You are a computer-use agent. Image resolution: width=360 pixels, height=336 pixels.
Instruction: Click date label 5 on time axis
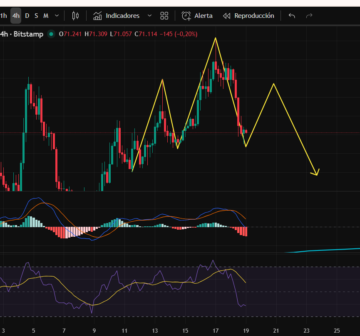(x=34, y=331)
